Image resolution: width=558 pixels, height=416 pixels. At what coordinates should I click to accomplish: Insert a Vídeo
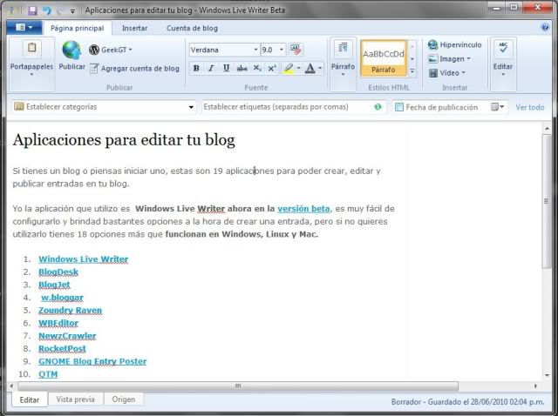coord(447,73)
